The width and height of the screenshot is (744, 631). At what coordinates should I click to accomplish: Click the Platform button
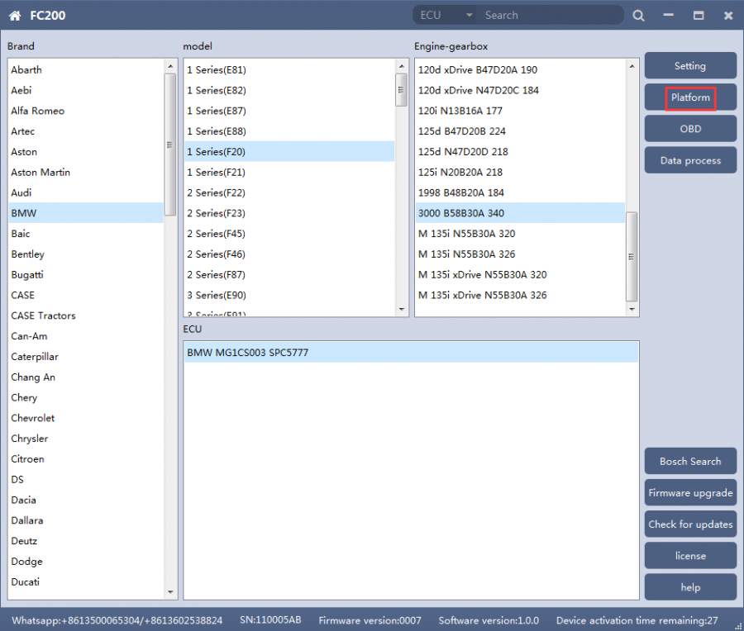tap(690, 97)
